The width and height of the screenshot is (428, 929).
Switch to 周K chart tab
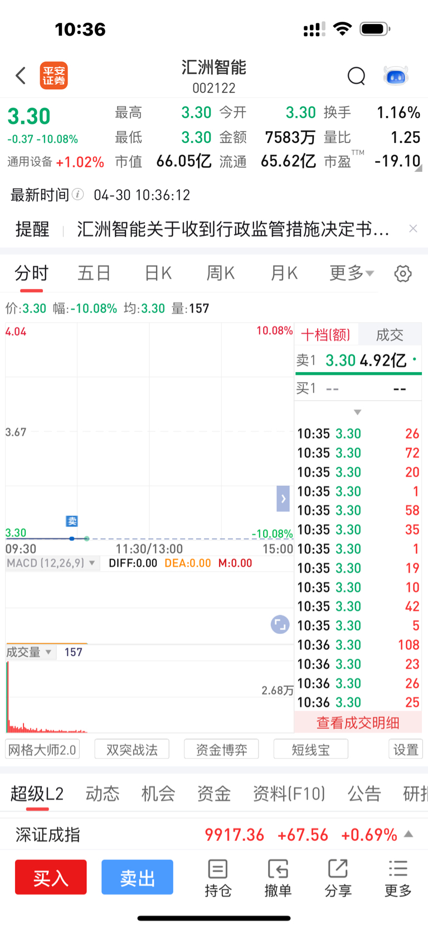click(x=221, y=273)
